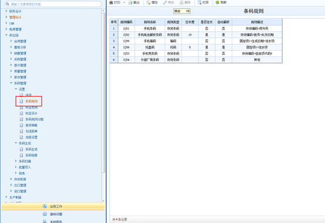Viewport: 325px width, 223px height.
Task: Select 出口管理 in the tree
Action: [x=20, y=185]
